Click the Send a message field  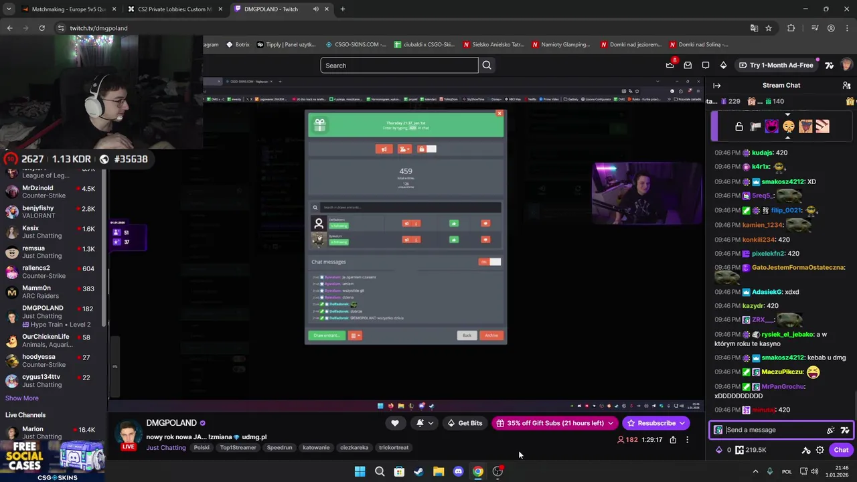click(773, 430)
